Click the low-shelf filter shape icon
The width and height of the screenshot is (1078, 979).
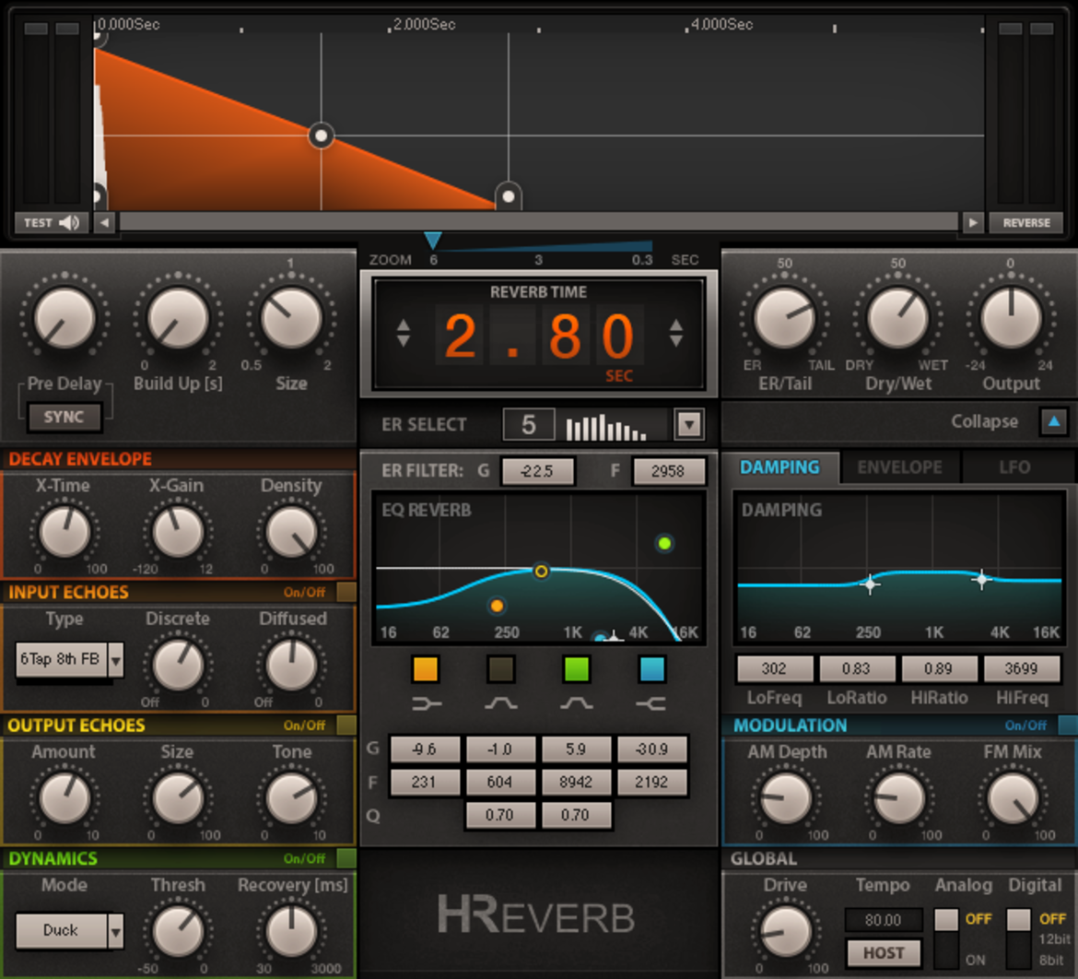pyautogui.click(x=427, y=703)
